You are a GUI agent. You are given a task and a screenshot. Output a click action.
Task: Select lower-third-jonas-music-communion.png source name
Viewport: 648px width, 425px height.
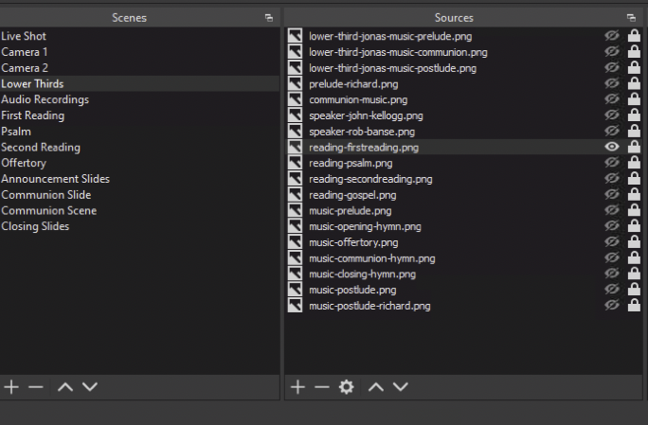399,52
